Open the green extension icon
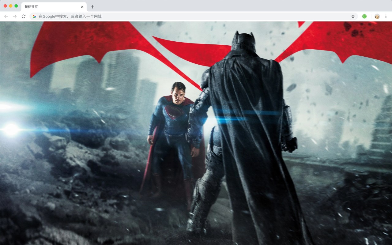The image size is (392, 245). (x=364, y=16)
